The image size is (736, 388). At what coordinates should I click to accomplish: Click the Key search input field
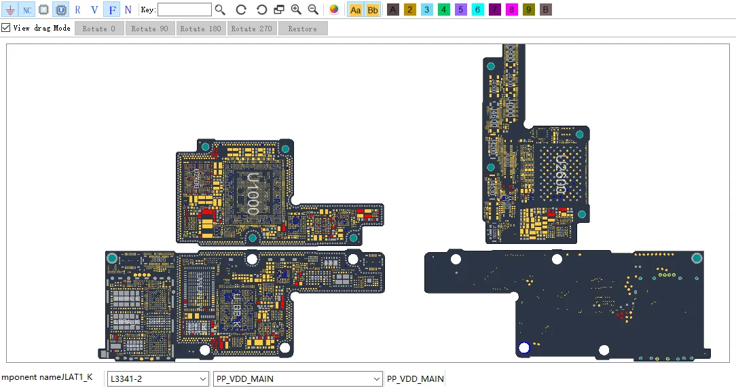tap(184, 10)
